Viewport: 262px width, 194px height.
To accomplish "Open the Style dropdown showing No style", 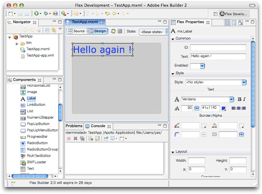I will click(244, 82).
